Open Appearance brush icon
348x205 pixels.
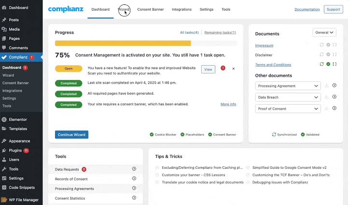pyautogui.click(x=4, y=141)
